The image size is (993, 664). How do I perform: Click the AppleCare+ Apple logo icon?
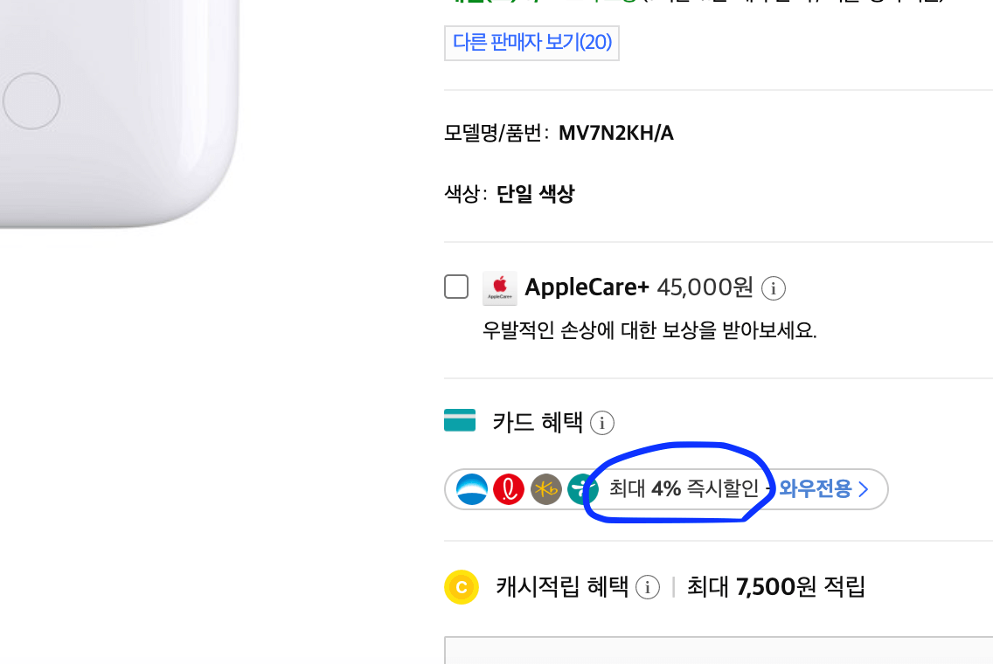click(x=500, y=287)
